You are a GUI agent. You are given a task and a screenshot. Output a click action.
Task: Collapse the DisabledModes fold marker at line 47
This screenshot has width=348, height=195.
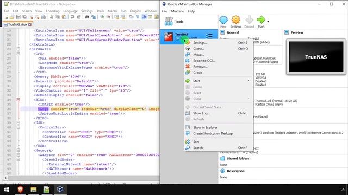point(18,159)
